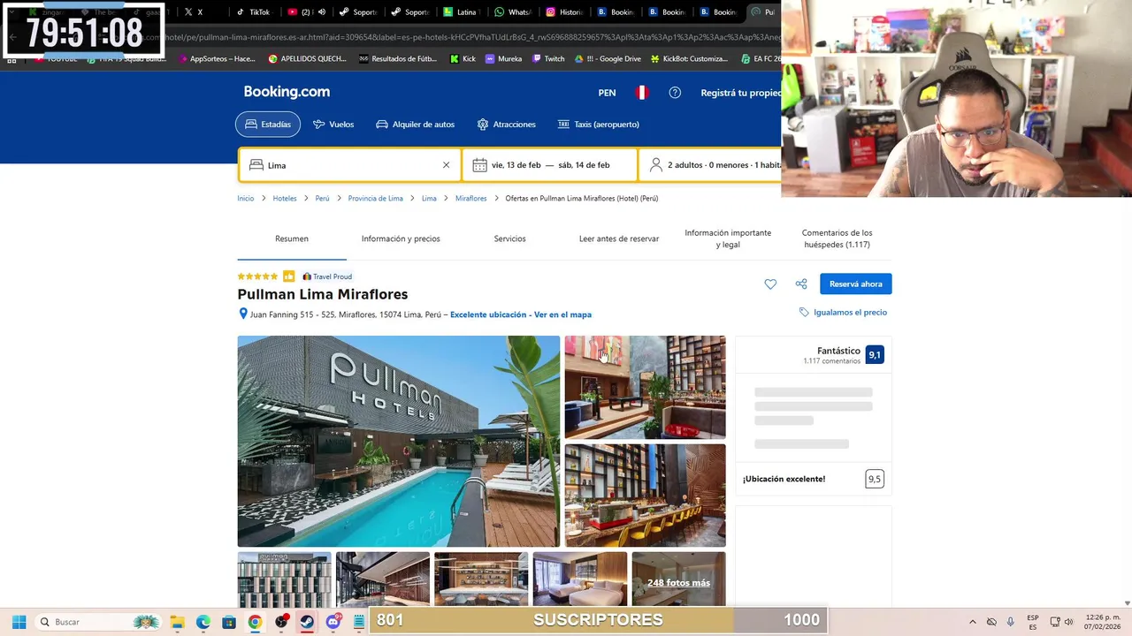
Task: Open Steam from the taskbar
Action: click(x=307, y=622)
